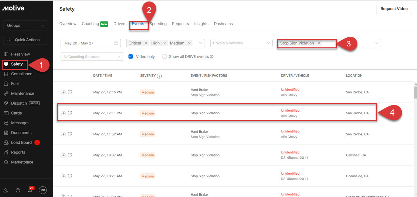Viewport: 417px width, 197px height.
Task: Click Unidentified driver for 10:37 AM event
Action: point(290,152)
